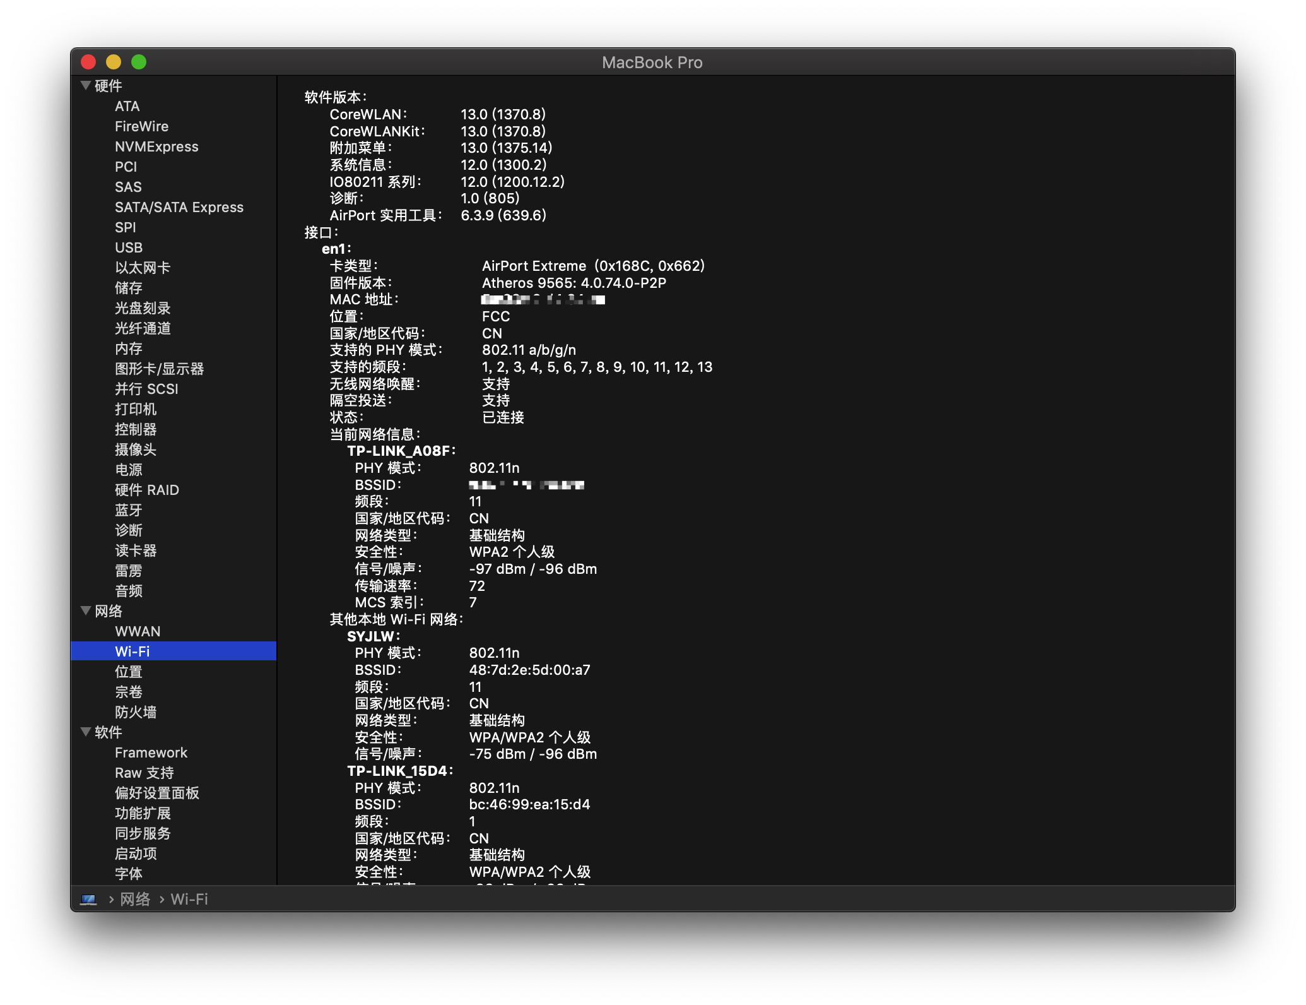Collapse the 软件 section triangle
Image resolution: width=1306 pixels, height=1005 pixels.
pyautogui.click(x=86, y=732)
